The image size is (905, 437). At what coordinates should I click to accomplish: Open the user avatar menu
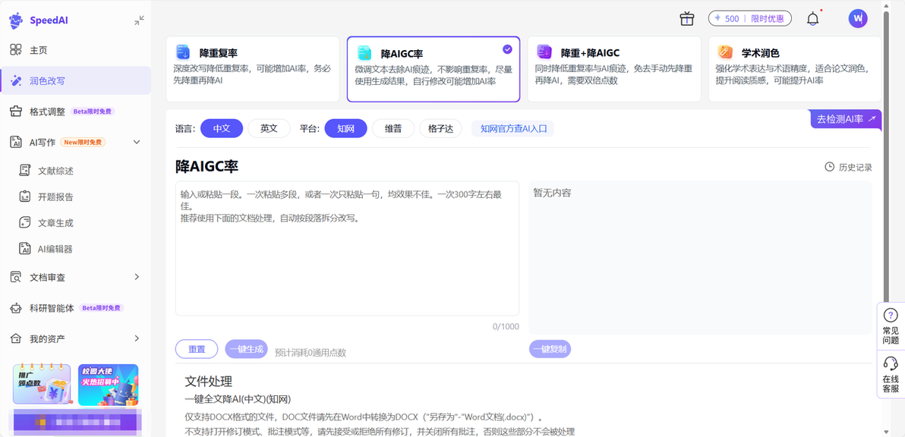858,18
